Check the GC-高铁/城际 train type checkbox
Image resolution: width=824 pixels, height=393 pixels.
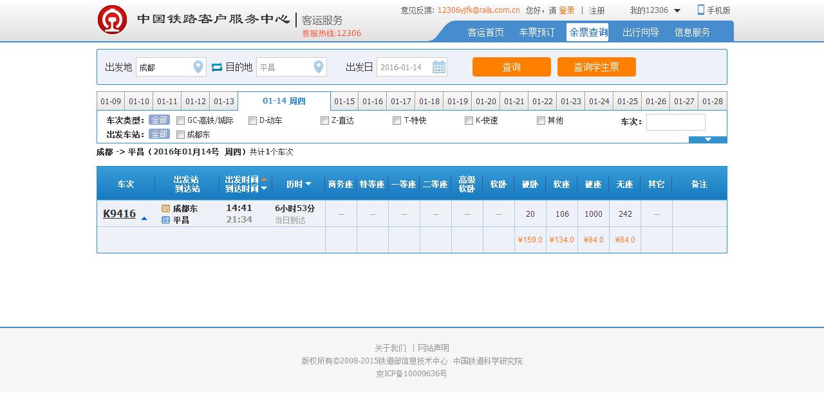click(x=181, y=121)
